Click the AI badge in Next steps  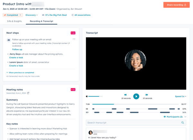[x=73, y=33]
